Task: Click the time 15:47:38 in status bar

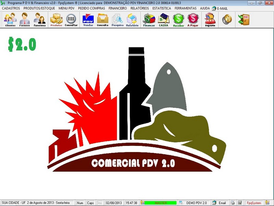Action: (x=132, y=203)
